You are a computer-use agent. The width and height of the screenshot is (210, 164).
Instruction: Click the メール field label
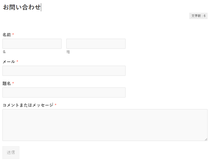pyautogui.click(x=9, y=62)
